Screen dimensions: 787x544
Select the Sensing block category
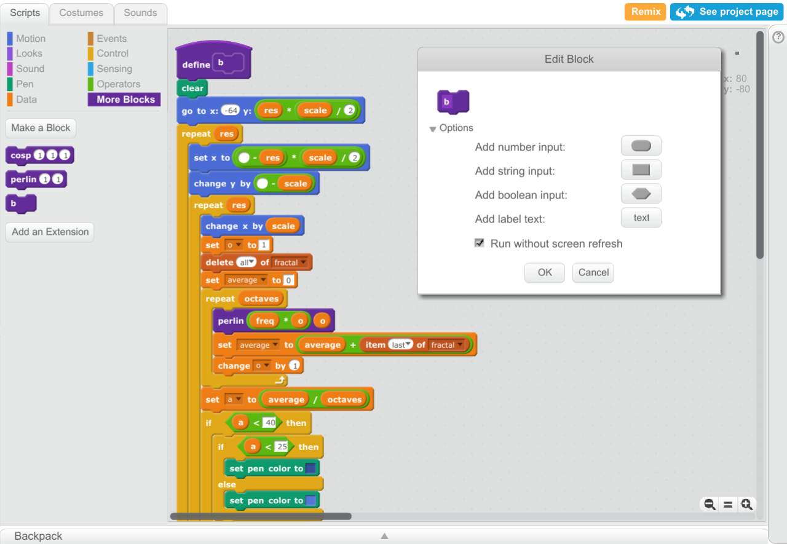click(114, 69)
